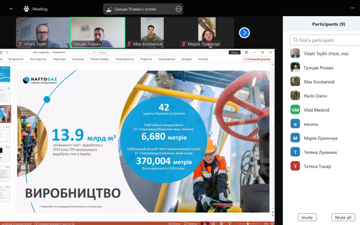
Task: Toggle the Примітки comments pane in status bar
Action: pyautogui.click(x=190, y=223)
